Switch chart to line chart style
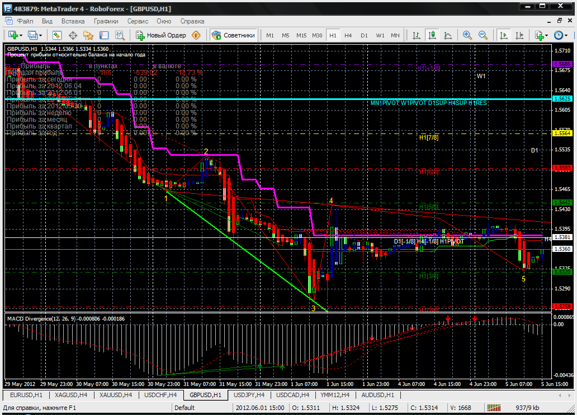Viewport: 577px width, 415px height. (448, 35)
